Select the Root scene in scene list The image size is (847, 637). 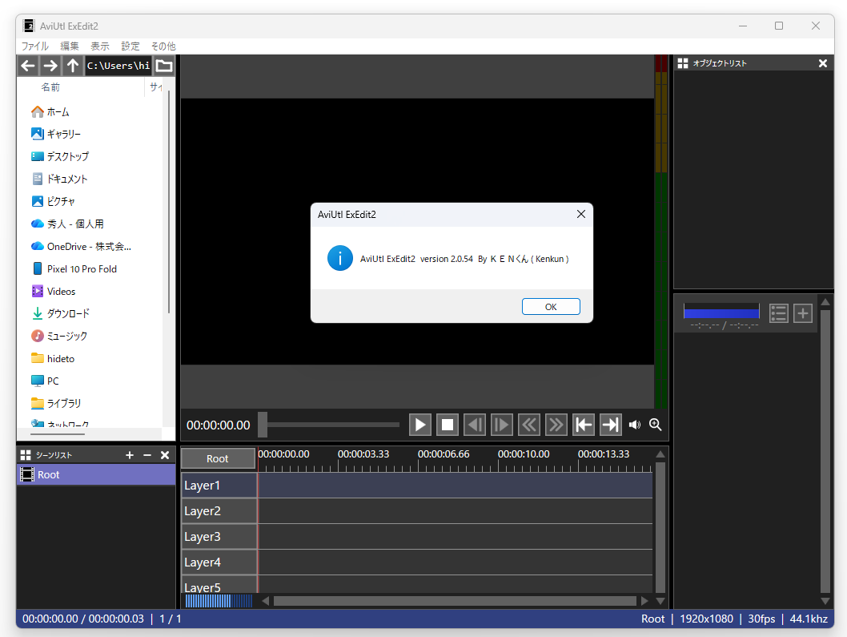(x=96, y=475)
